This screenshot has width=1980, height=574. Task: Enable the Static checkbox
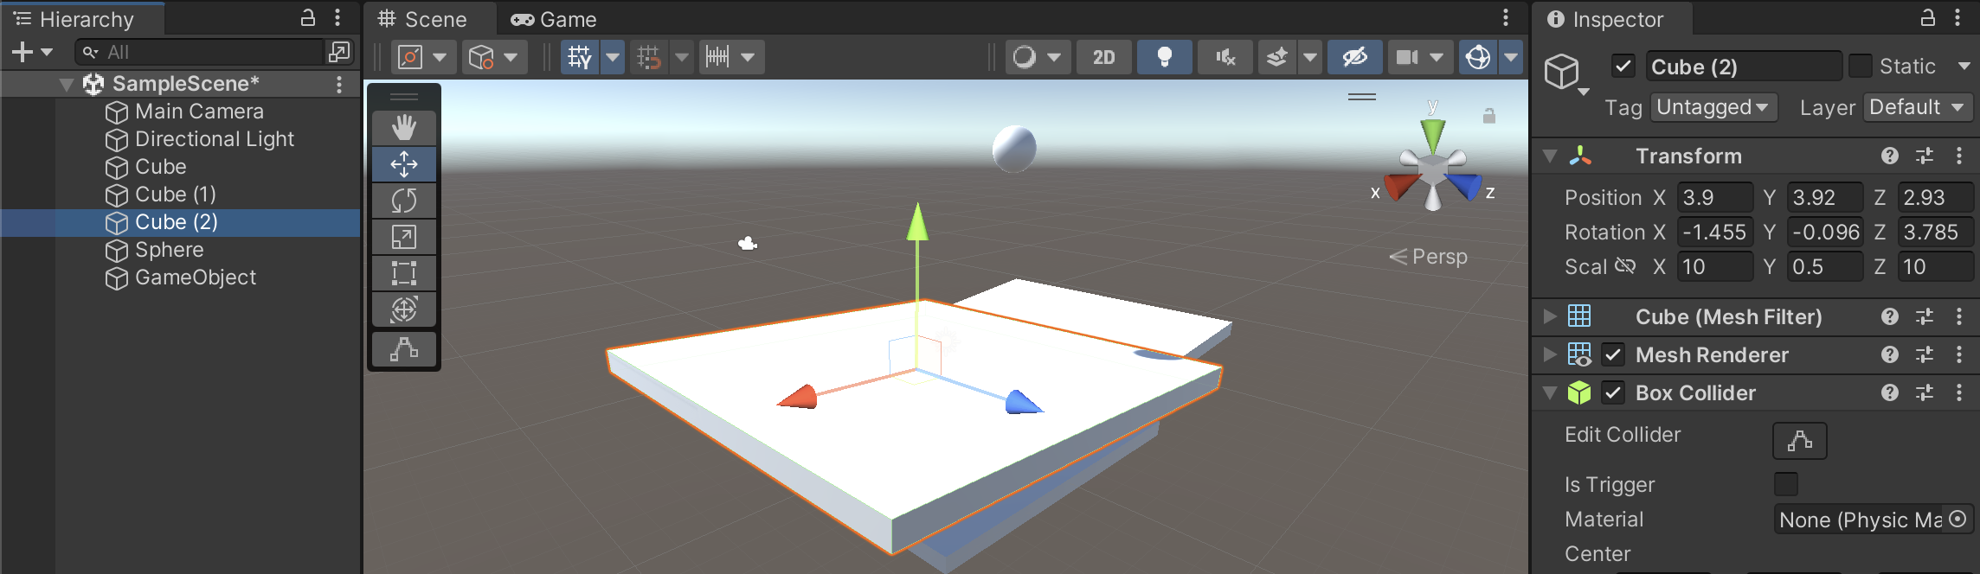click(x=1860, y=67)
